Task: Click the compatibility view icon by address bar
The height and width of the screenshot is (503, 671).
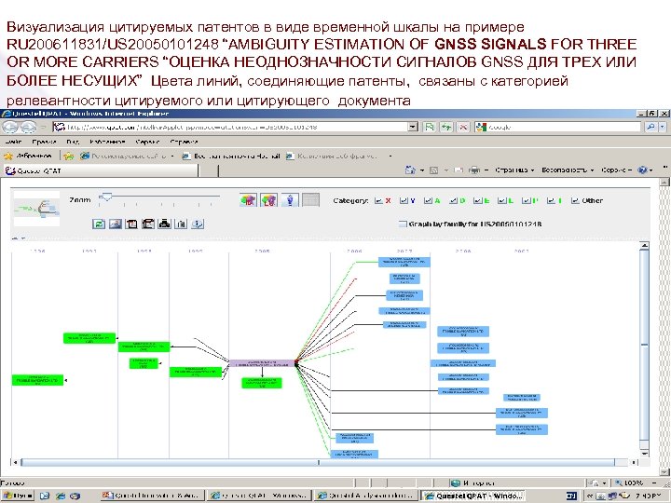Action: 430,127
